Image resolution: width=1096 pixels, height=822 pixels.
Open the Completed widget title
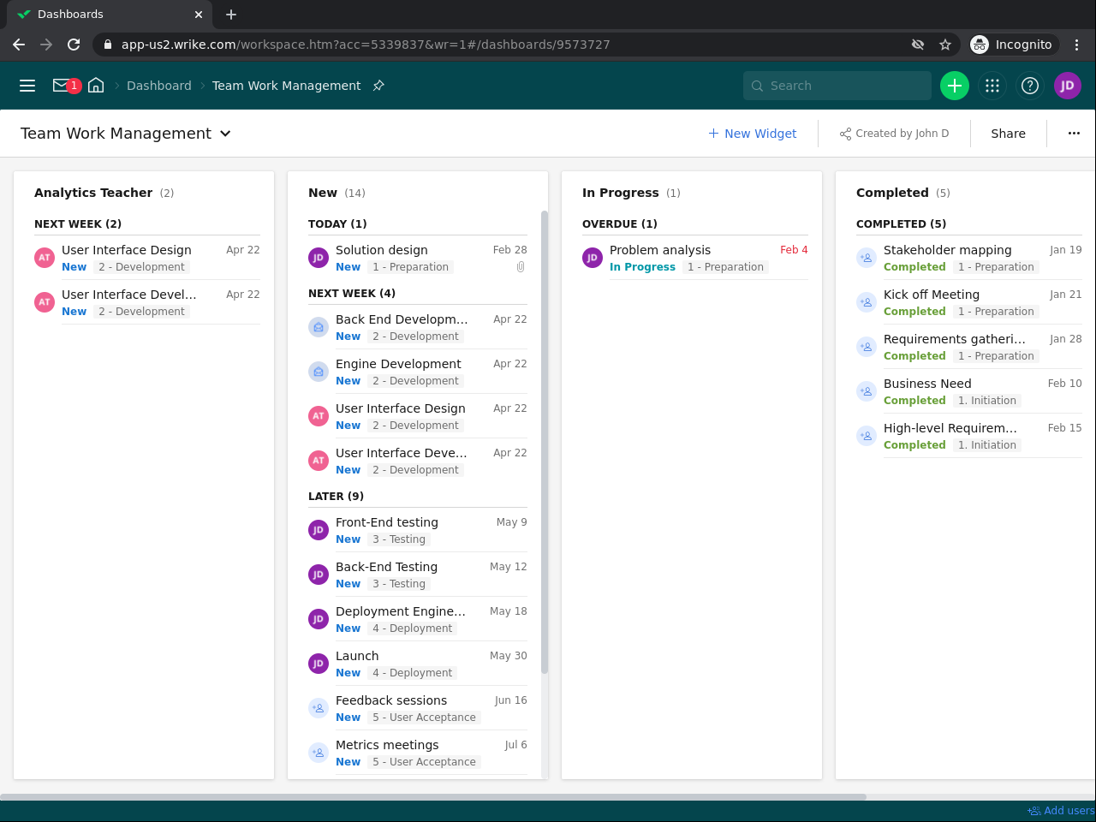tap(892, 193)
